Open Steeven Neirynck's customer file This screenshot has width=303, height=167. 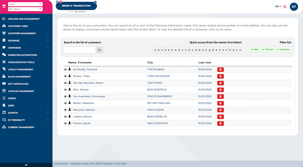(84, 110)
